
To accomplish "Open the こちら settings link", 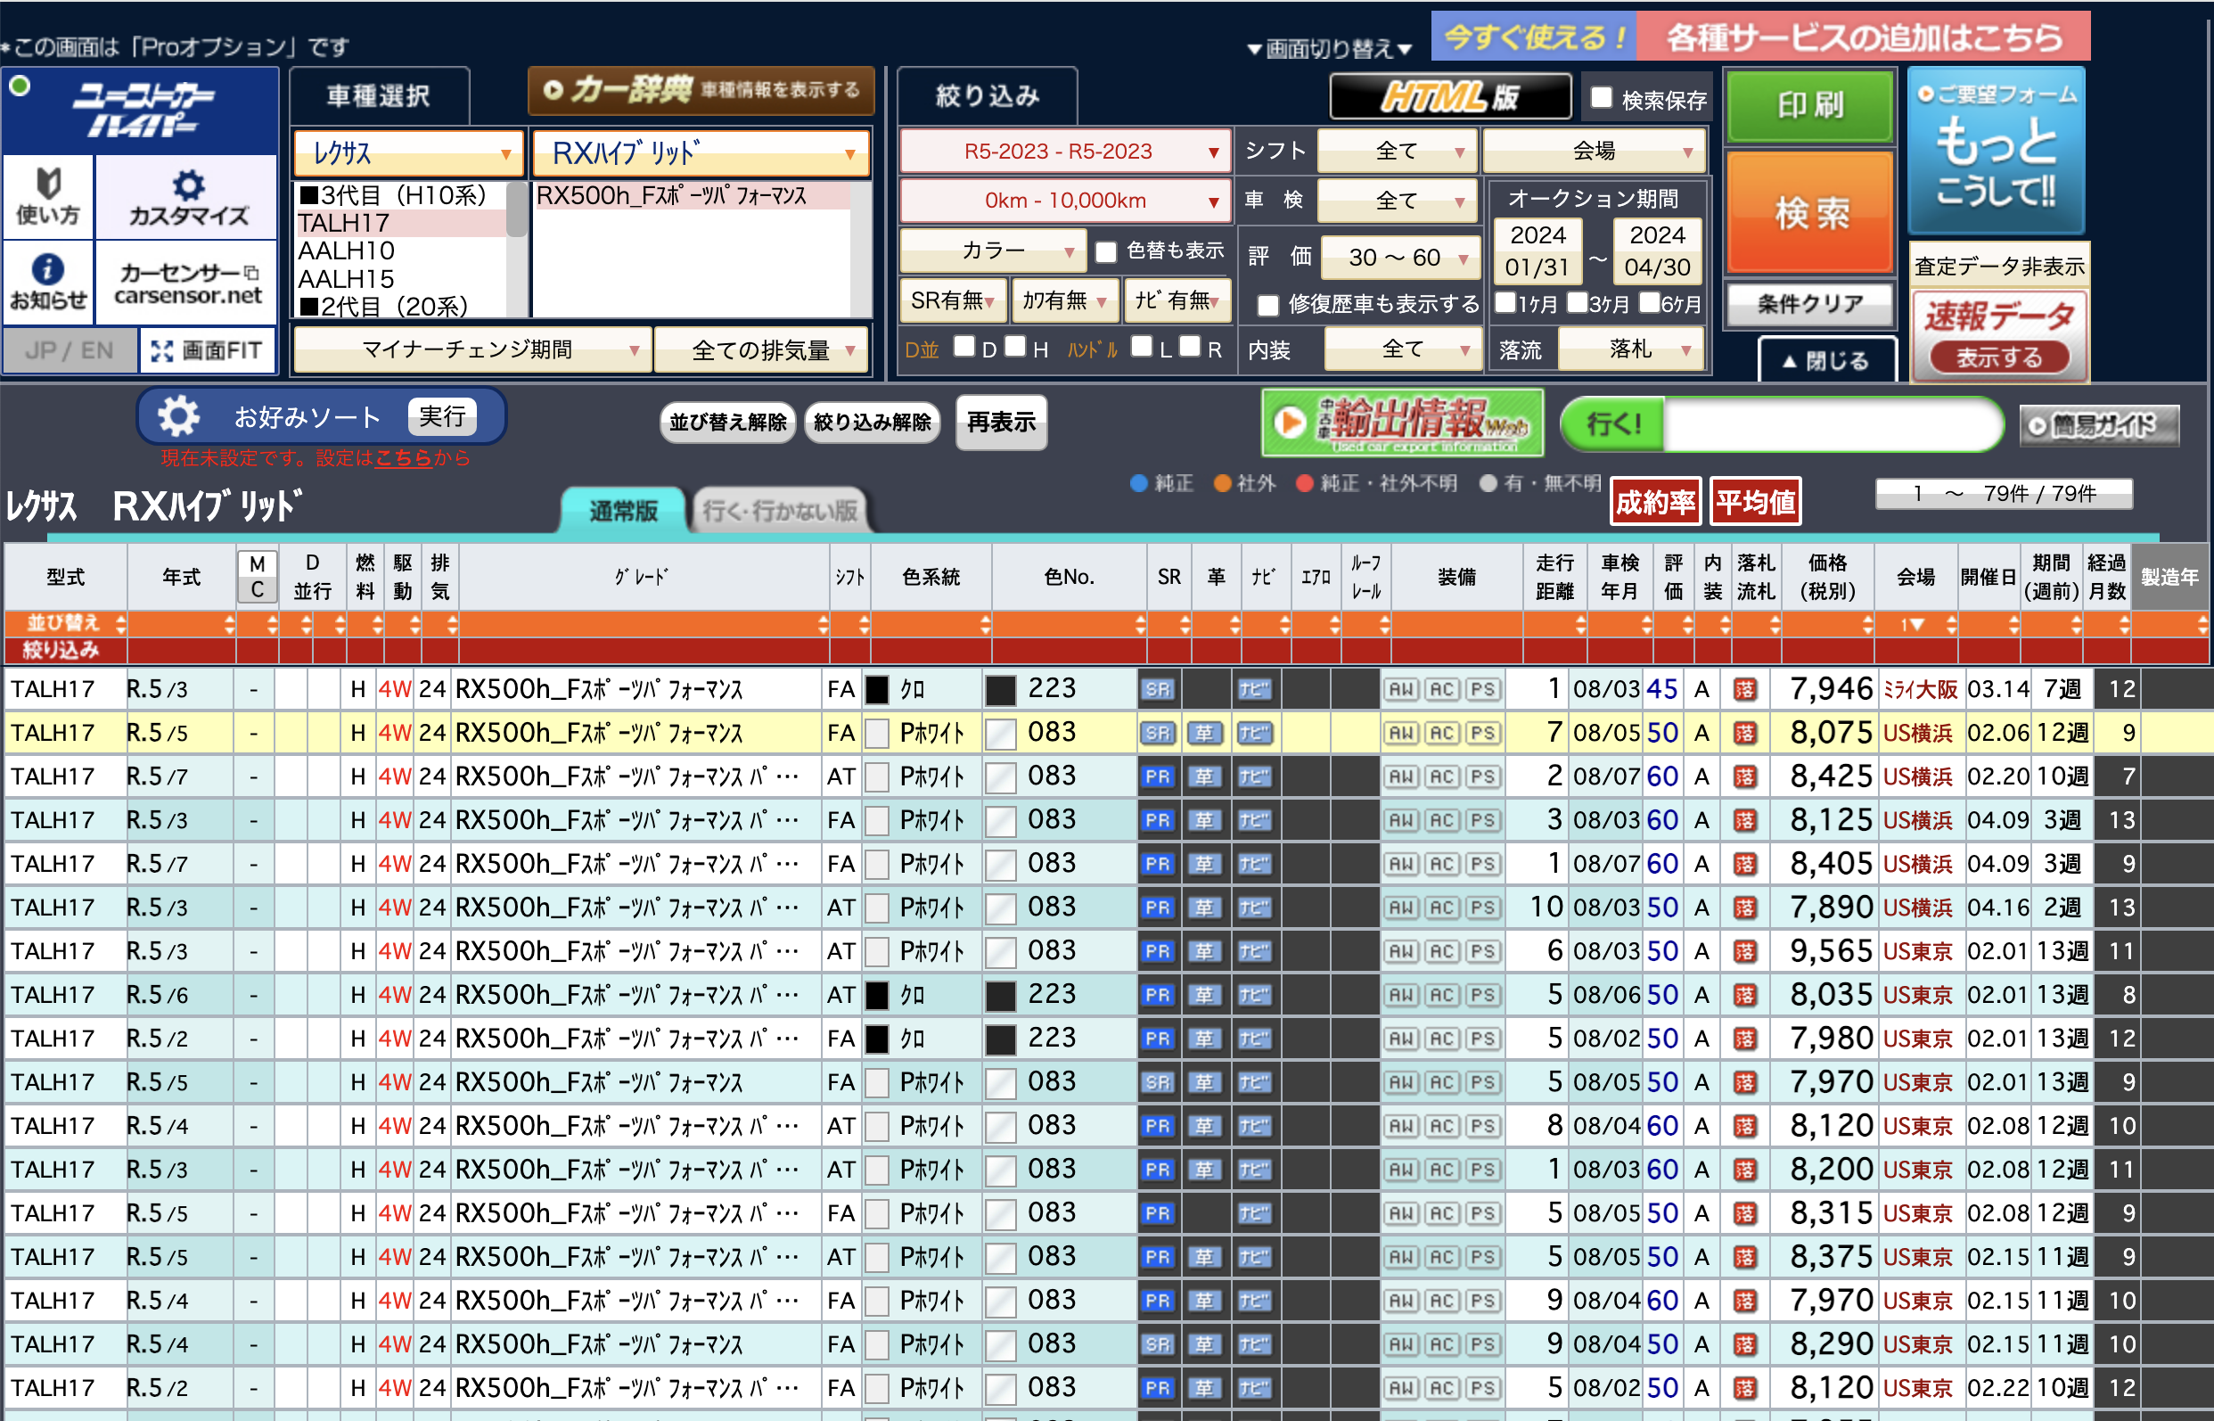I will [x=403, y=457].
